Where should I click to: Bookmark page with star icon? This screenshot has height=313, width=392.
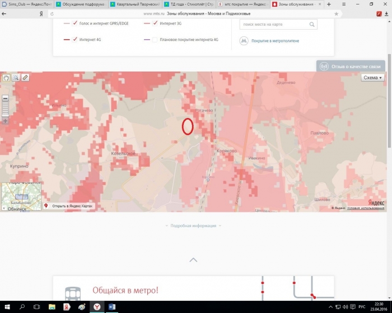pyautogui.click(x=336, y=14)
